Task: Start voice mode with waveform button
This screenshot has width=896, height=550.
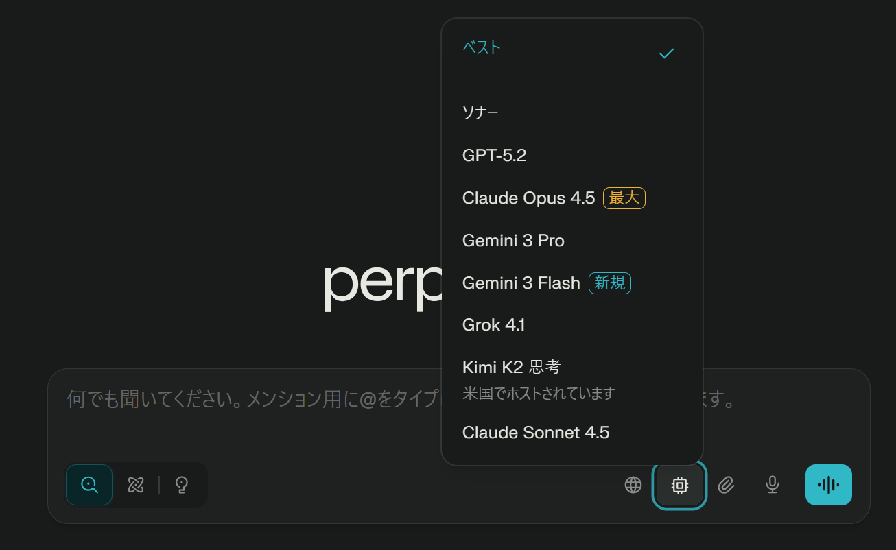Action: pos(828,485)
